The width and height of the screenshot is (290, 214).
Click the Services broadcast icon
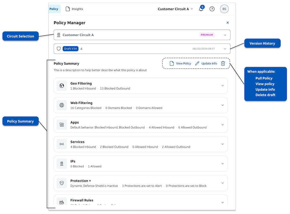62,144
